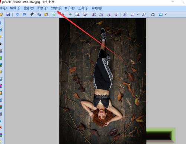Go to the next image with the green arrow
The image size is (186, 144).
(x=70, y=14)
